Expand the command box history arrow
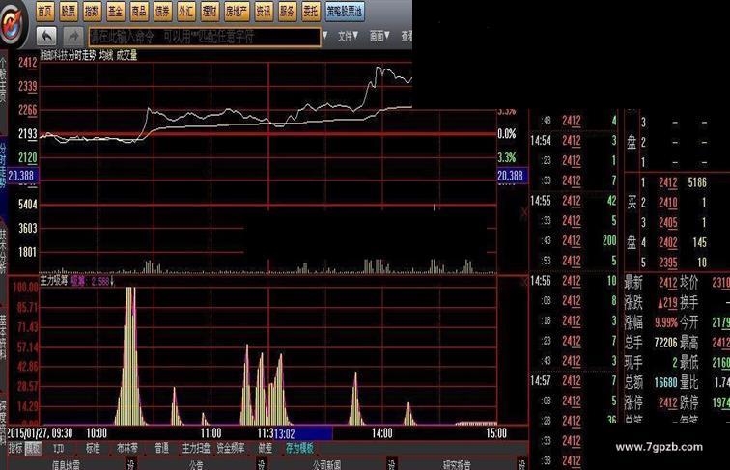Screen dimensions: 730x470 [325, 35]
